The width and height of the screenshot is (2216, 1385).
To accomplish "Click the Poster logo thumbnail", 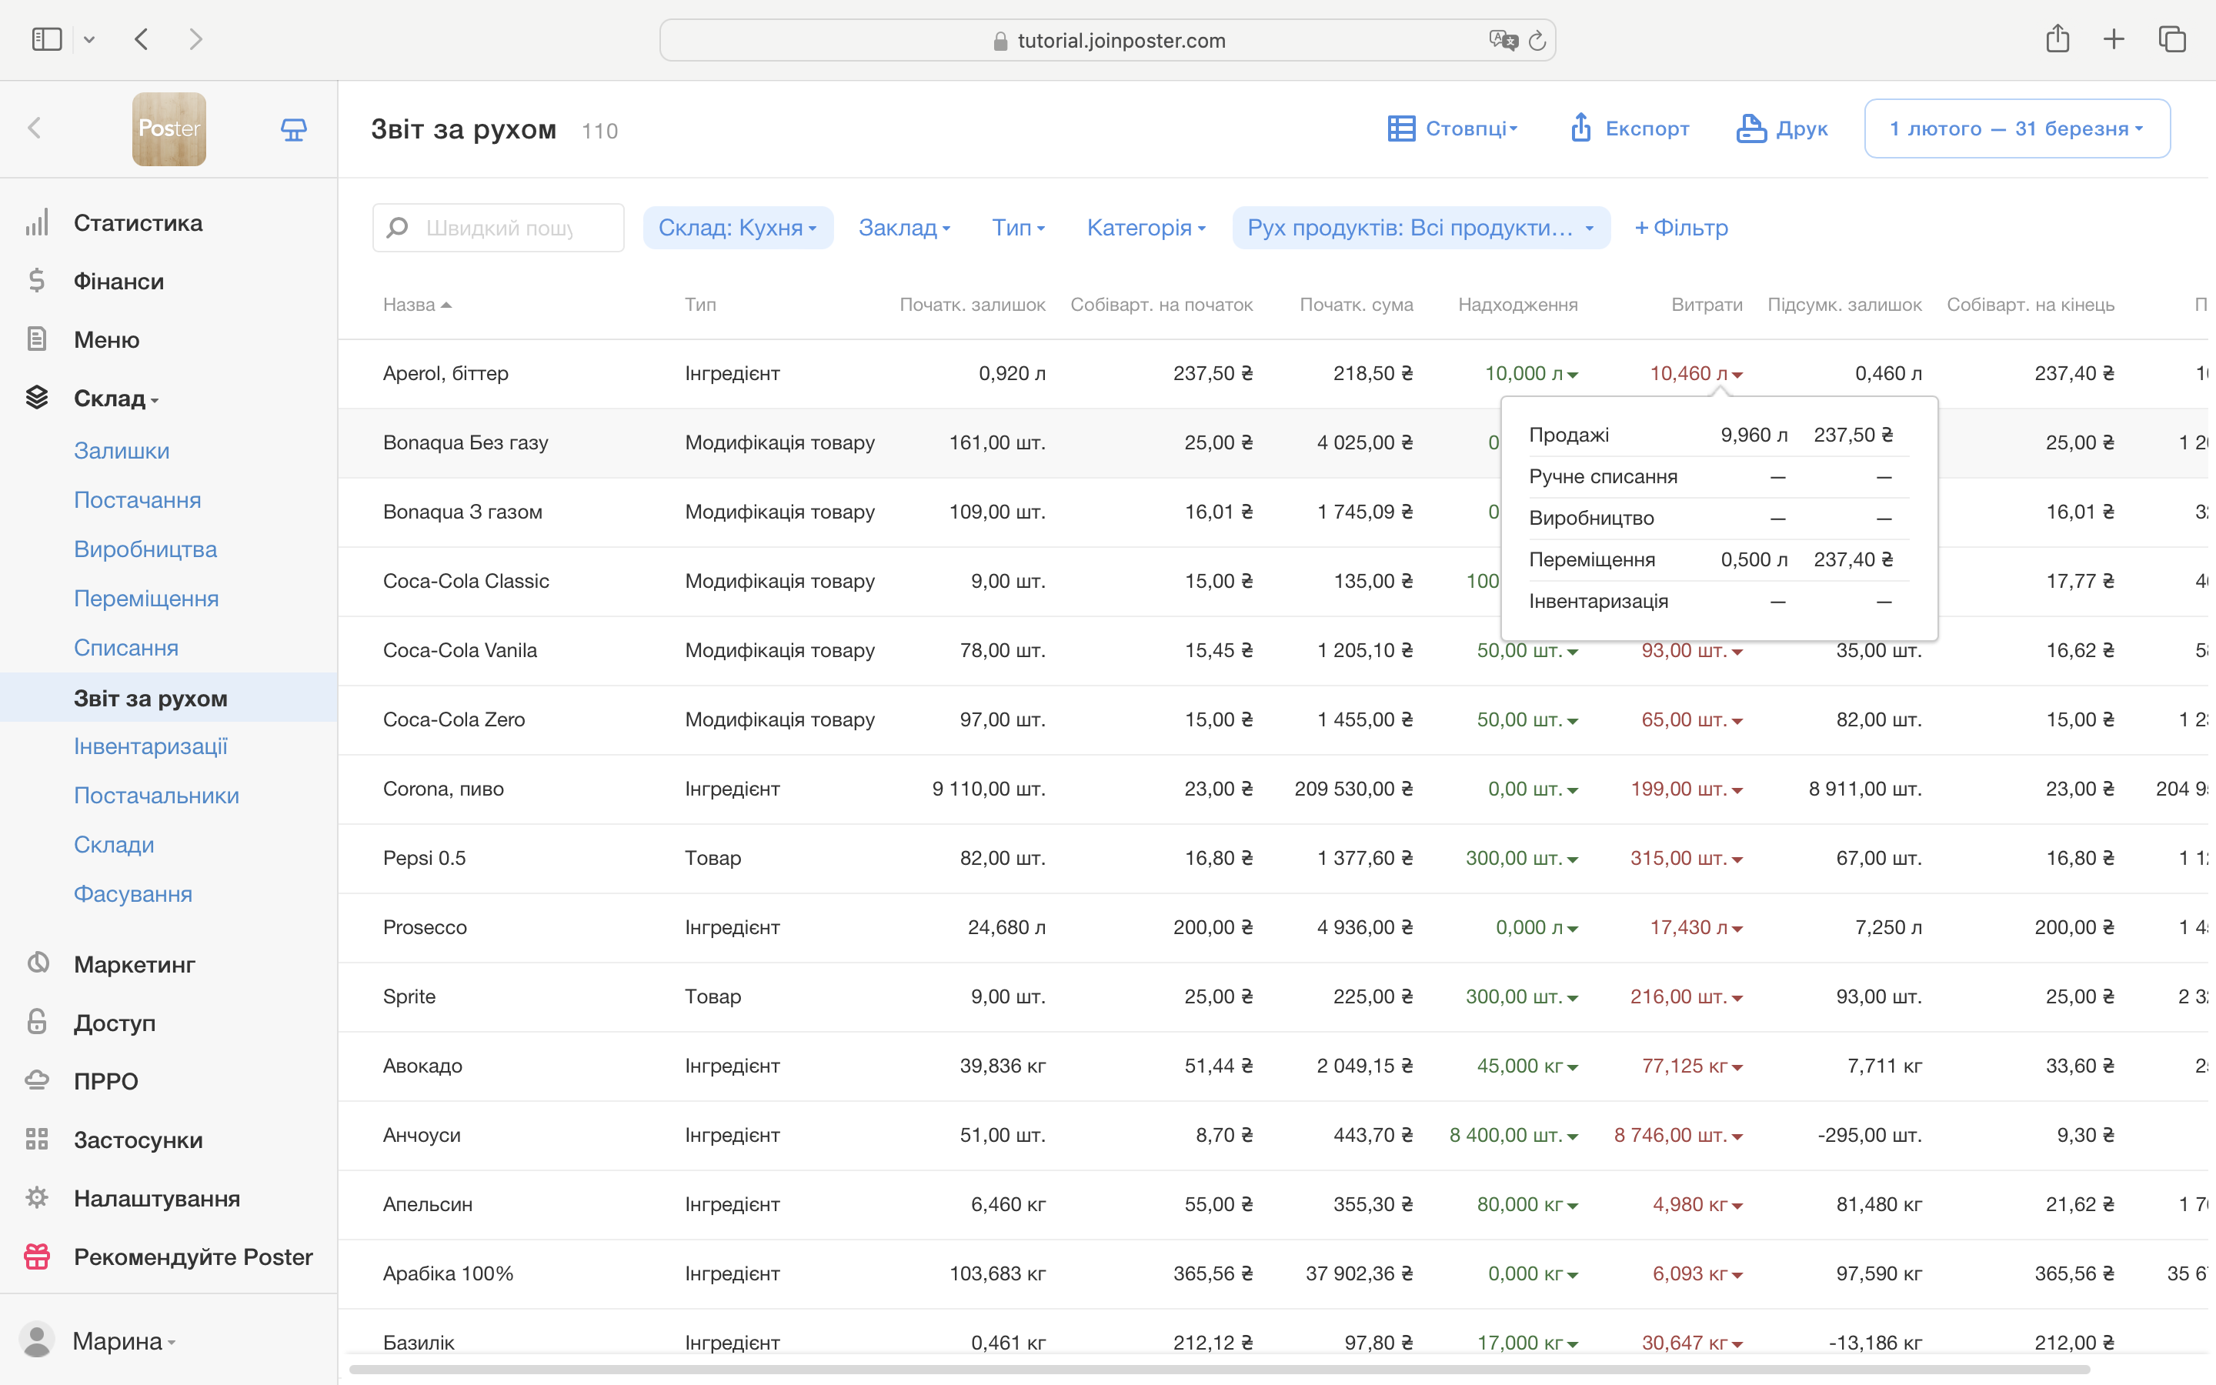I will [x=169, y=129].
